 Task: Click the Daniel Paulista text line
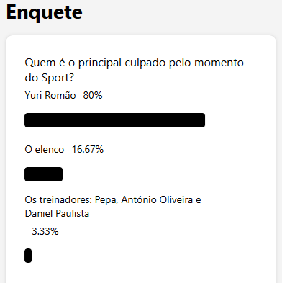tap(57, 213)
